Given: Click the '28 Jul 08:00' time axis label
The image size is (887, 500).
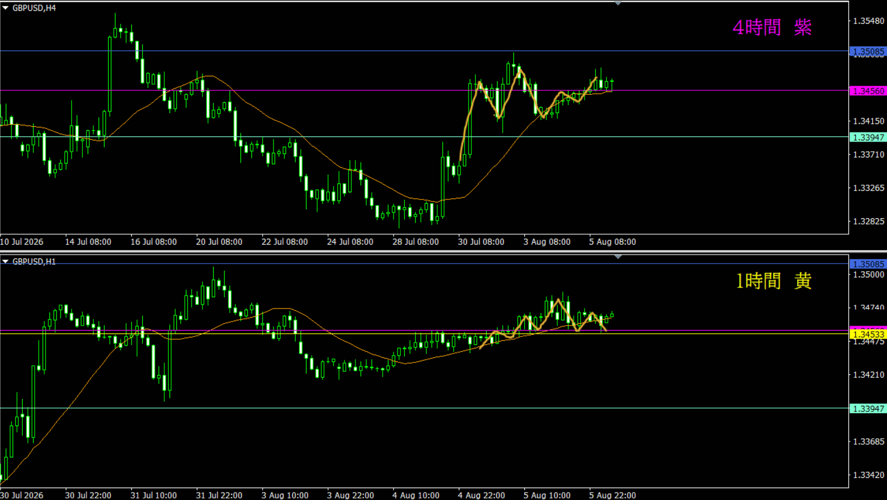Looking at the screenshot, I should coord(416,241).
